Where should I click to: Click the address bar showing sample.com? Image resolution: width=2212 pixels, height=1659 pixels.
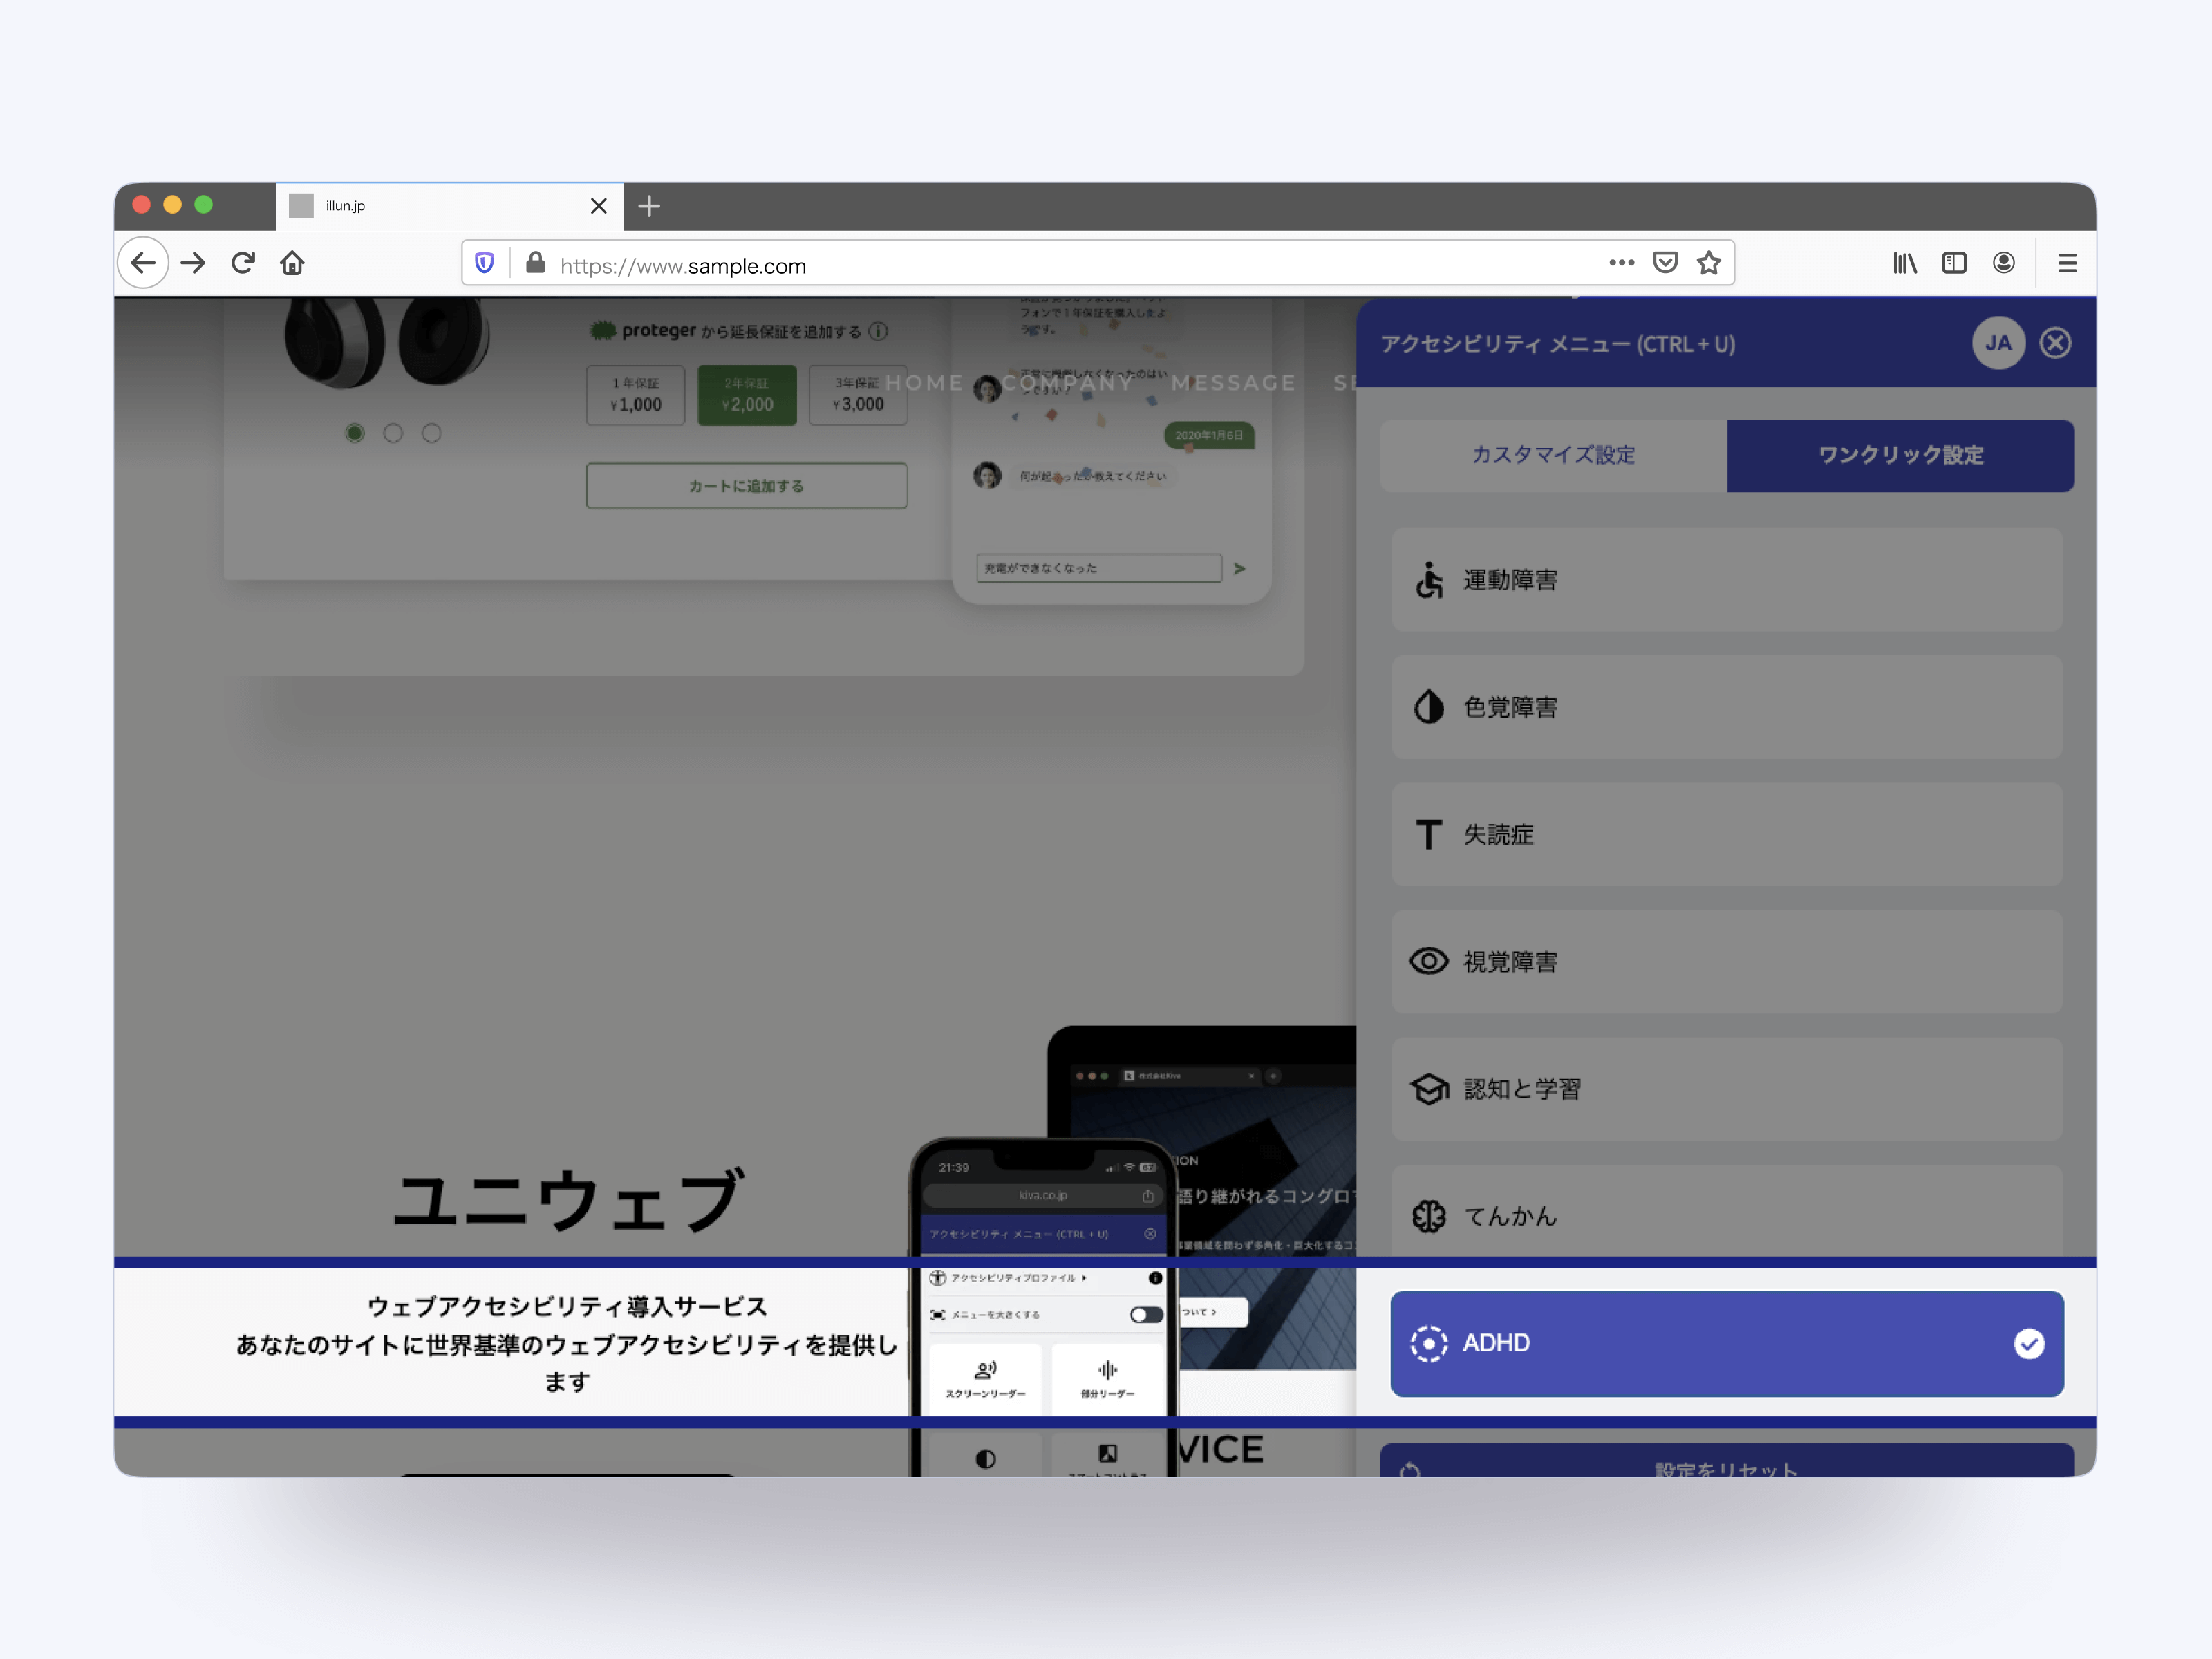pyautogui.click(x=1097, y=263)
